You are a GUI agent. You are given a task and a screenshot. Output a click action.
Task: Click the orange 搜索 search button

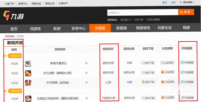(x=186, y=12)
